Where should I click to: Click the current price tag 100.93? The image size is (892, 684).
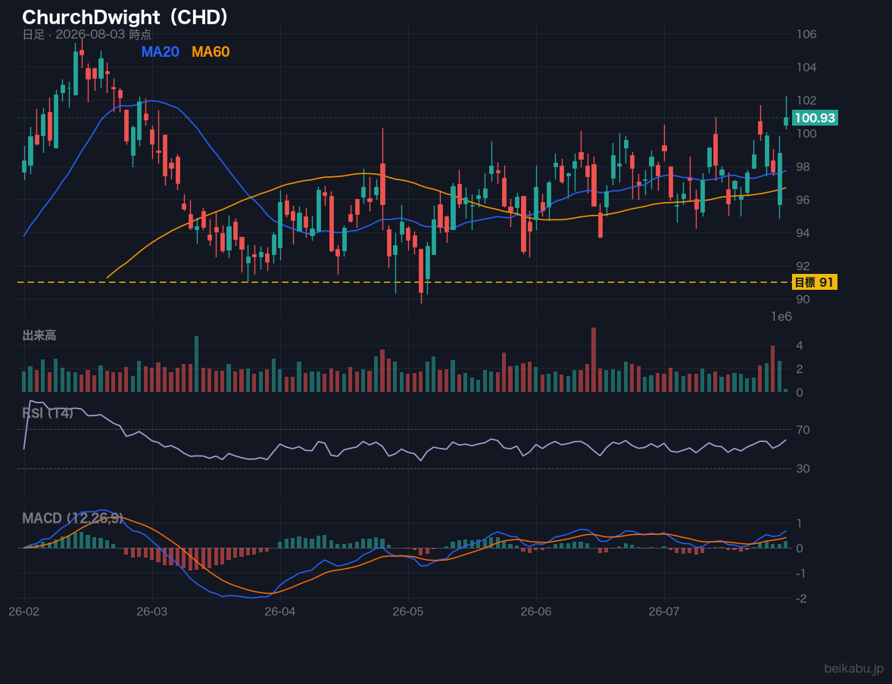click(815, 118)
